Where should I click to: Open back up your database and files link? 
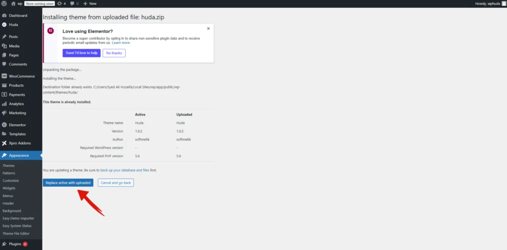tap(125, 170)
